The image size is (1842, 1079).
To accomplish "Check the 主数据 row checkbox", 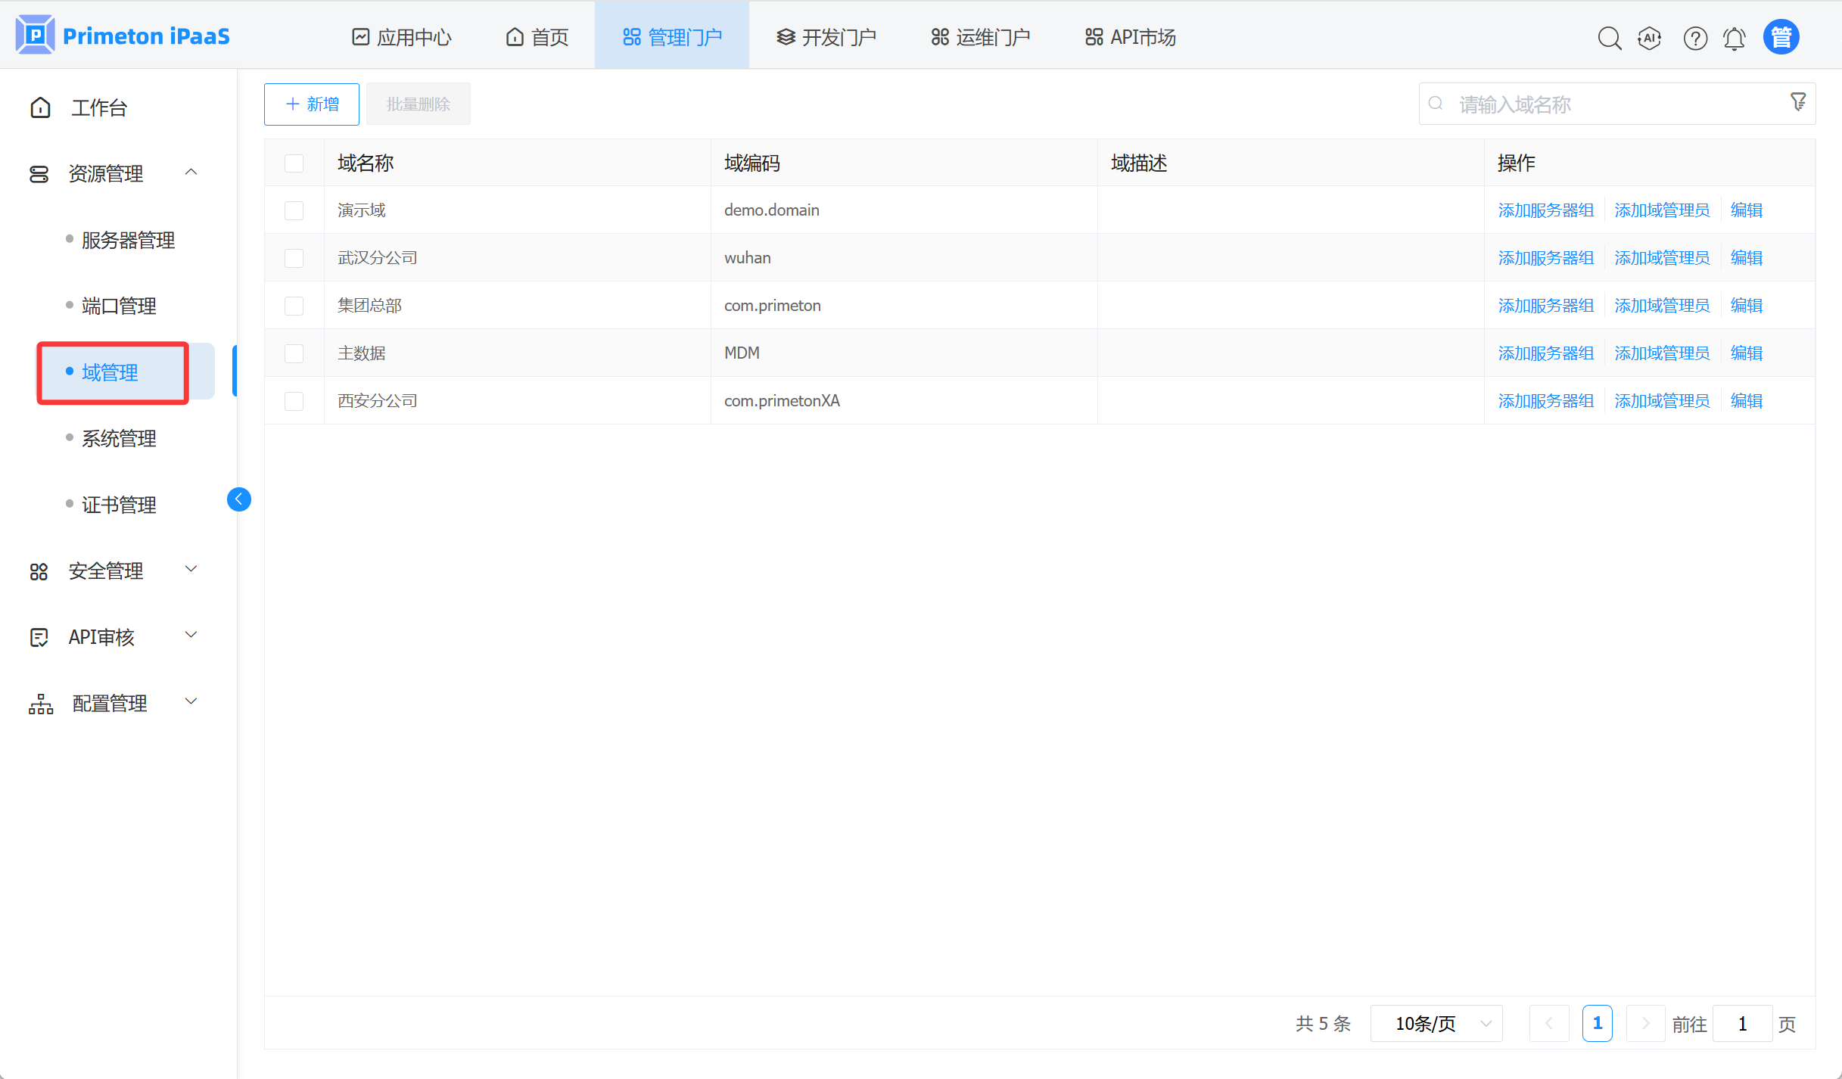I will tap(294, 353).
